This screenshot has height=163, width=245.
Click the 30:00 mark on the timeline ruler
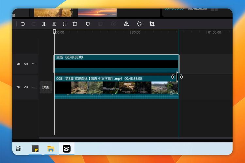pos(135,32)
